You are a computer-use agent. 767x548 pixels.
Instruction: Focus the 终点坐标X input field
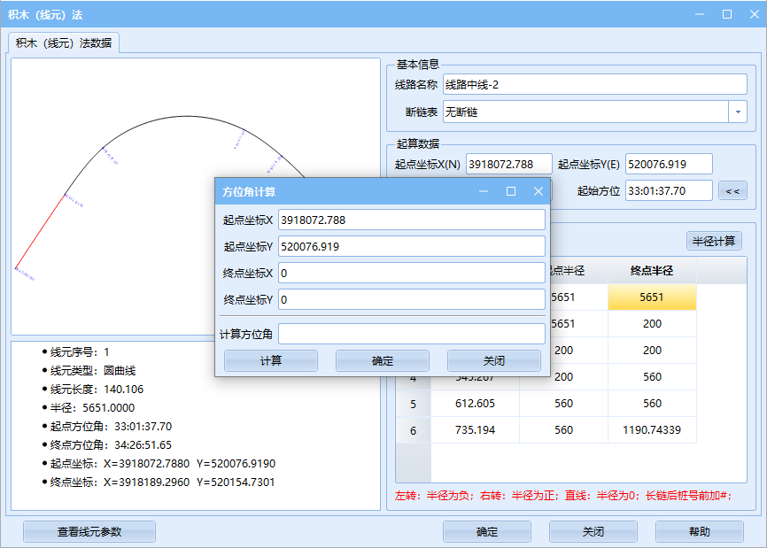click(x=411, y=274)
